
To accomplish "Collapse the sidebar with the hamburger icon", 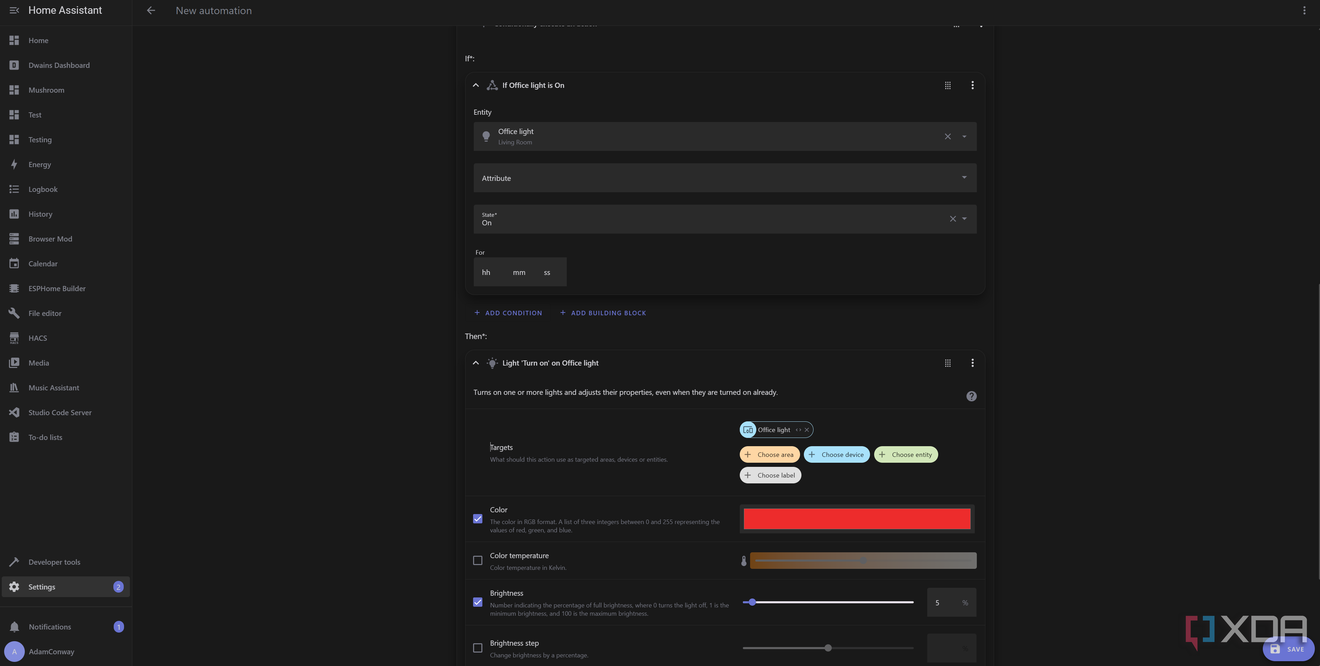I will [x=14, y=10].
